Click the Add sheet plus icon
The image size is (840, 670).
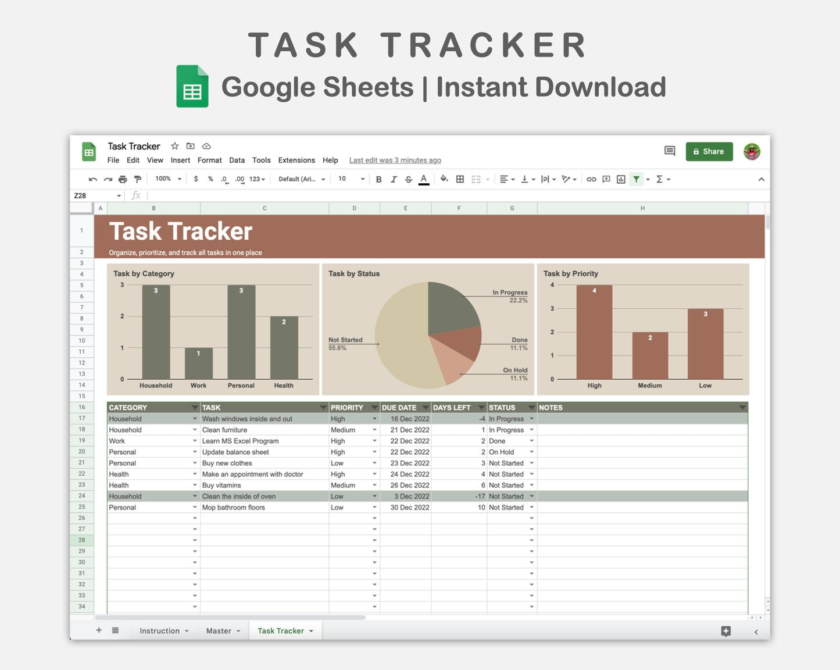point(99,630)
